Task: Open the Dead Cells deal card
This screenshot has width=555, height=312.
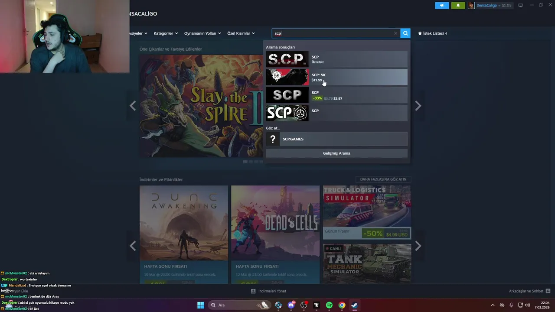Action: [x=275, y=234]
